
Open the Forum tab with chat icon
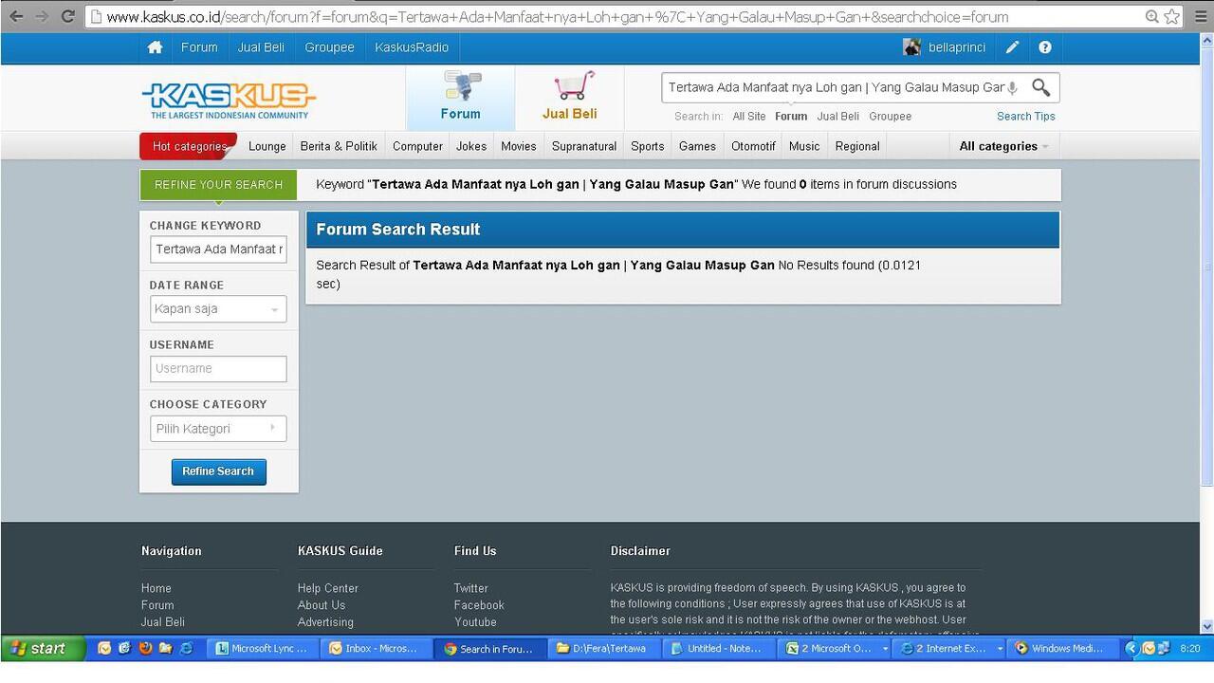pos(461,97)
